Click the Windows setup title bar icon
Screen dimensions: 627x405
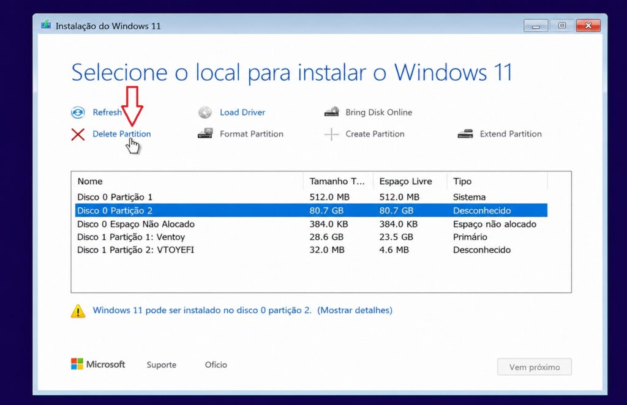click(46, 25)
